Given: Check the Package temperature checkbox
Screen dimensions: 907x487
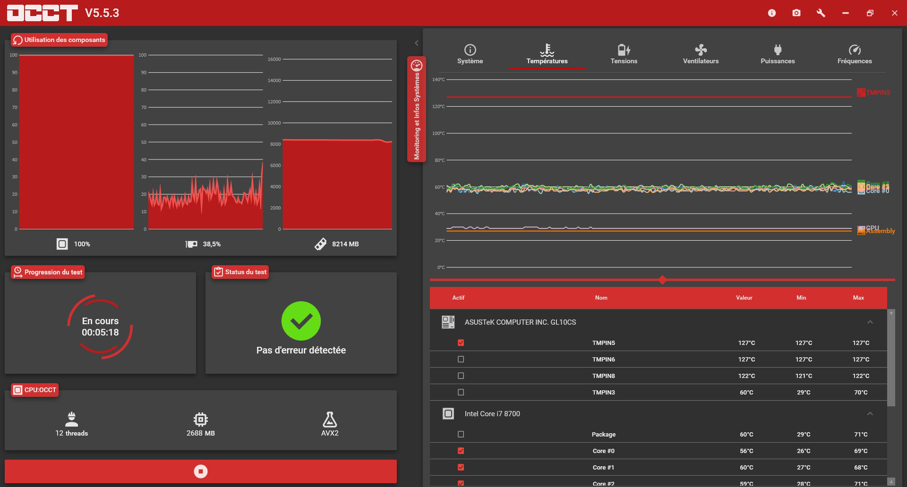Looking at the screenshot, I should (x=461, y=434).
